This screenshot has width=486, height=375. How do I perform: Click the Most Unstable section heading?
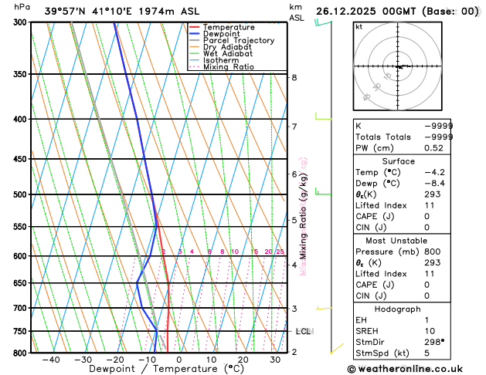pos(396,241)
